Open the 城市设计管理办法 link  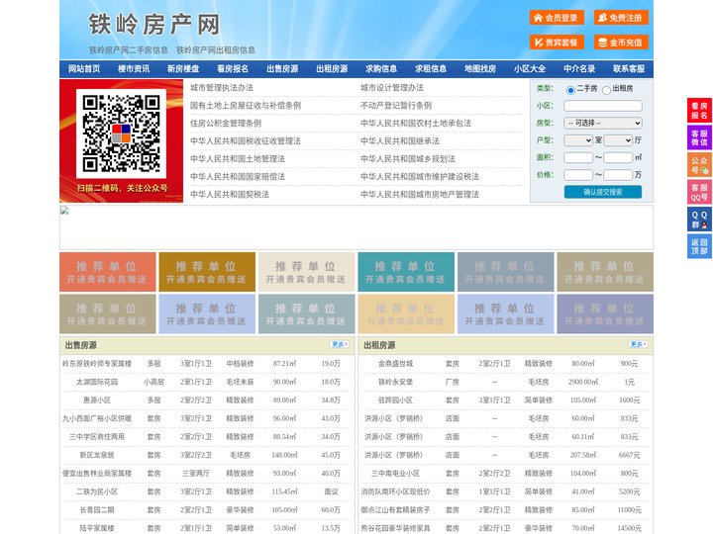392,88
